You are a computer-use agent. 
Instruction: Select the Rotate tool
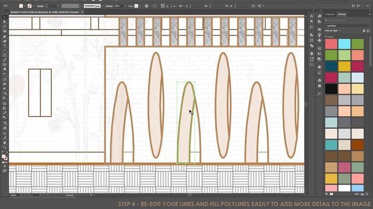[x=5, y=74]
